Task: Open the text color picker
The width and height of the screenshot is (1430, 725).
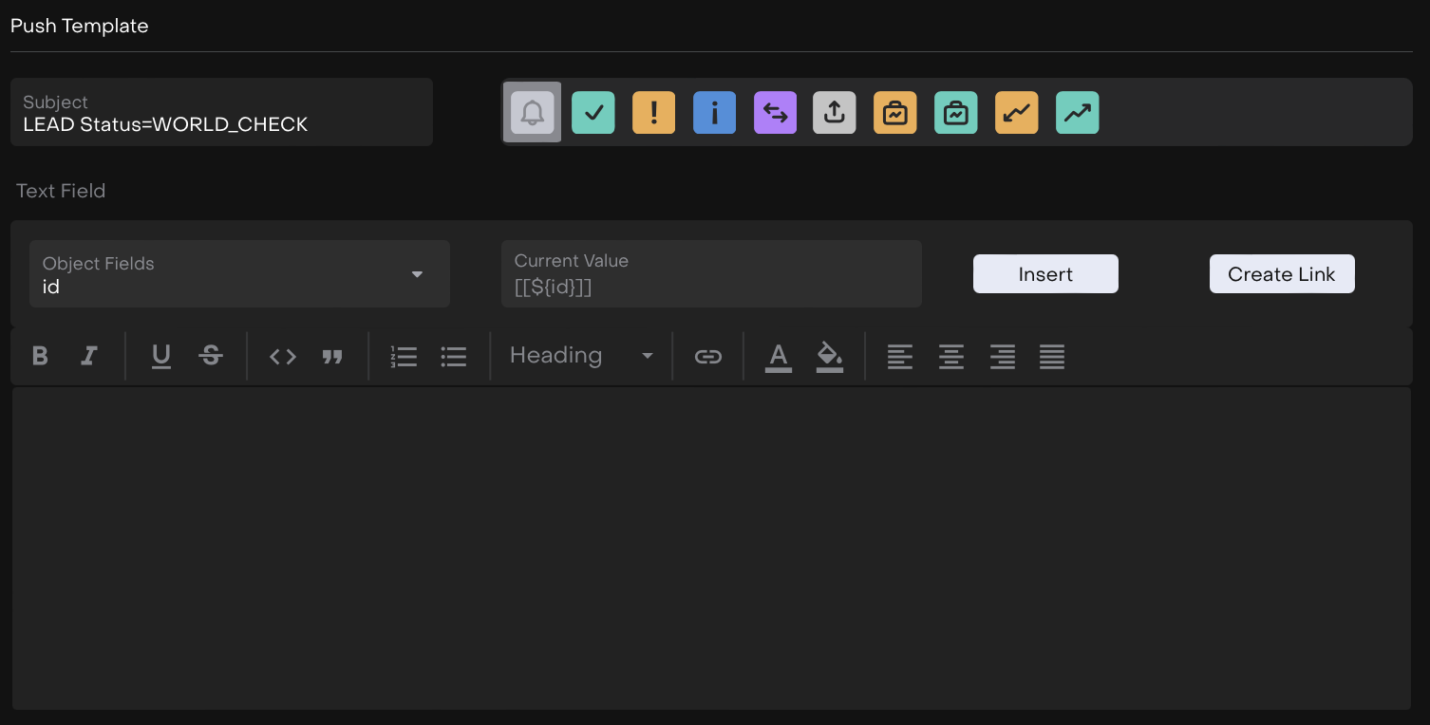Action: (779, 356)
